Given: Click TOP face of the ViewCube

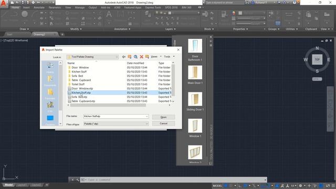Looking at the screenshot, I should (317, 59).
